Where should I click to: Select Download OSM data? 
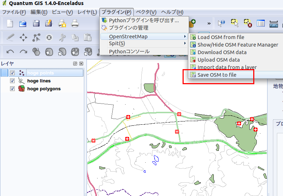[x=236, y=52]
